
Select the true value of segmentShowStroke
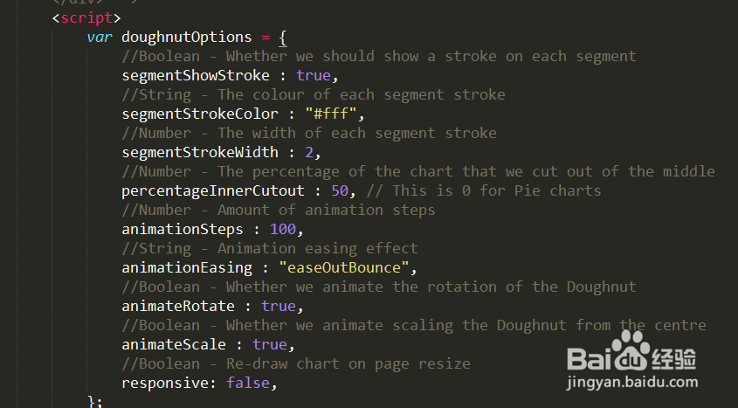pos(313,76)
